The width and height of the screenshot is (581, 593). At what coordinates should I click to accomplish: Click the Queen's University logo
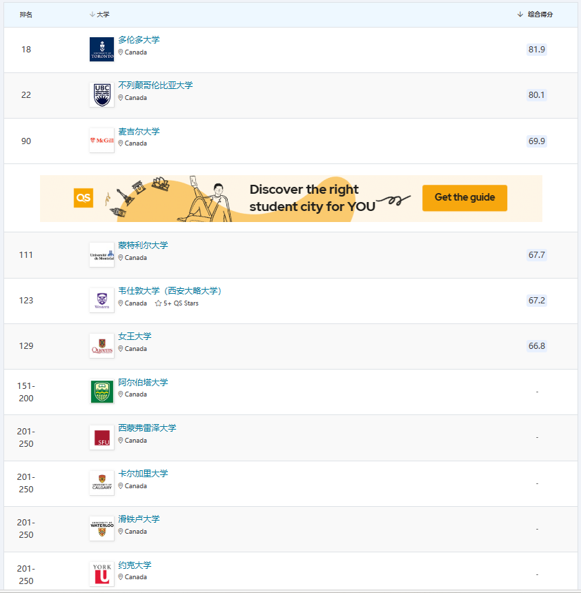point(102,345)
